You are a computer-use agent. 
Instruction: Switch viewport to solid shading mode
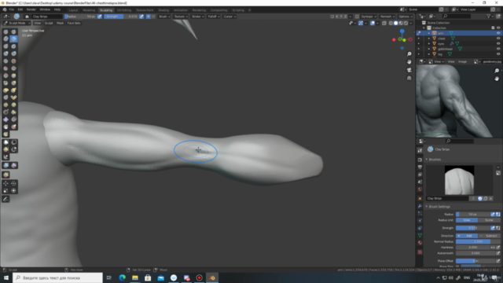pos(395,23)
